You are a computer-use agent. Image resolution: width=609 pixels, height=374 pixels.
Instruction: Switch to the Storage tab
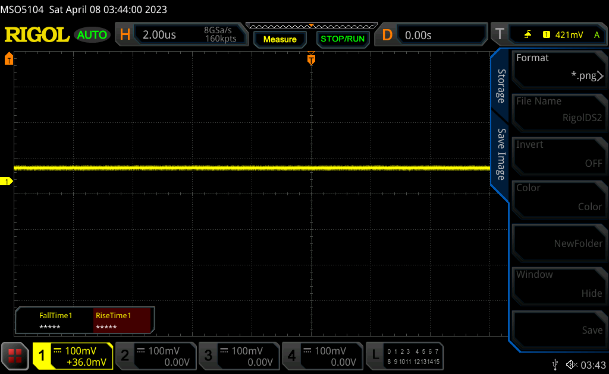coord(501,85)
